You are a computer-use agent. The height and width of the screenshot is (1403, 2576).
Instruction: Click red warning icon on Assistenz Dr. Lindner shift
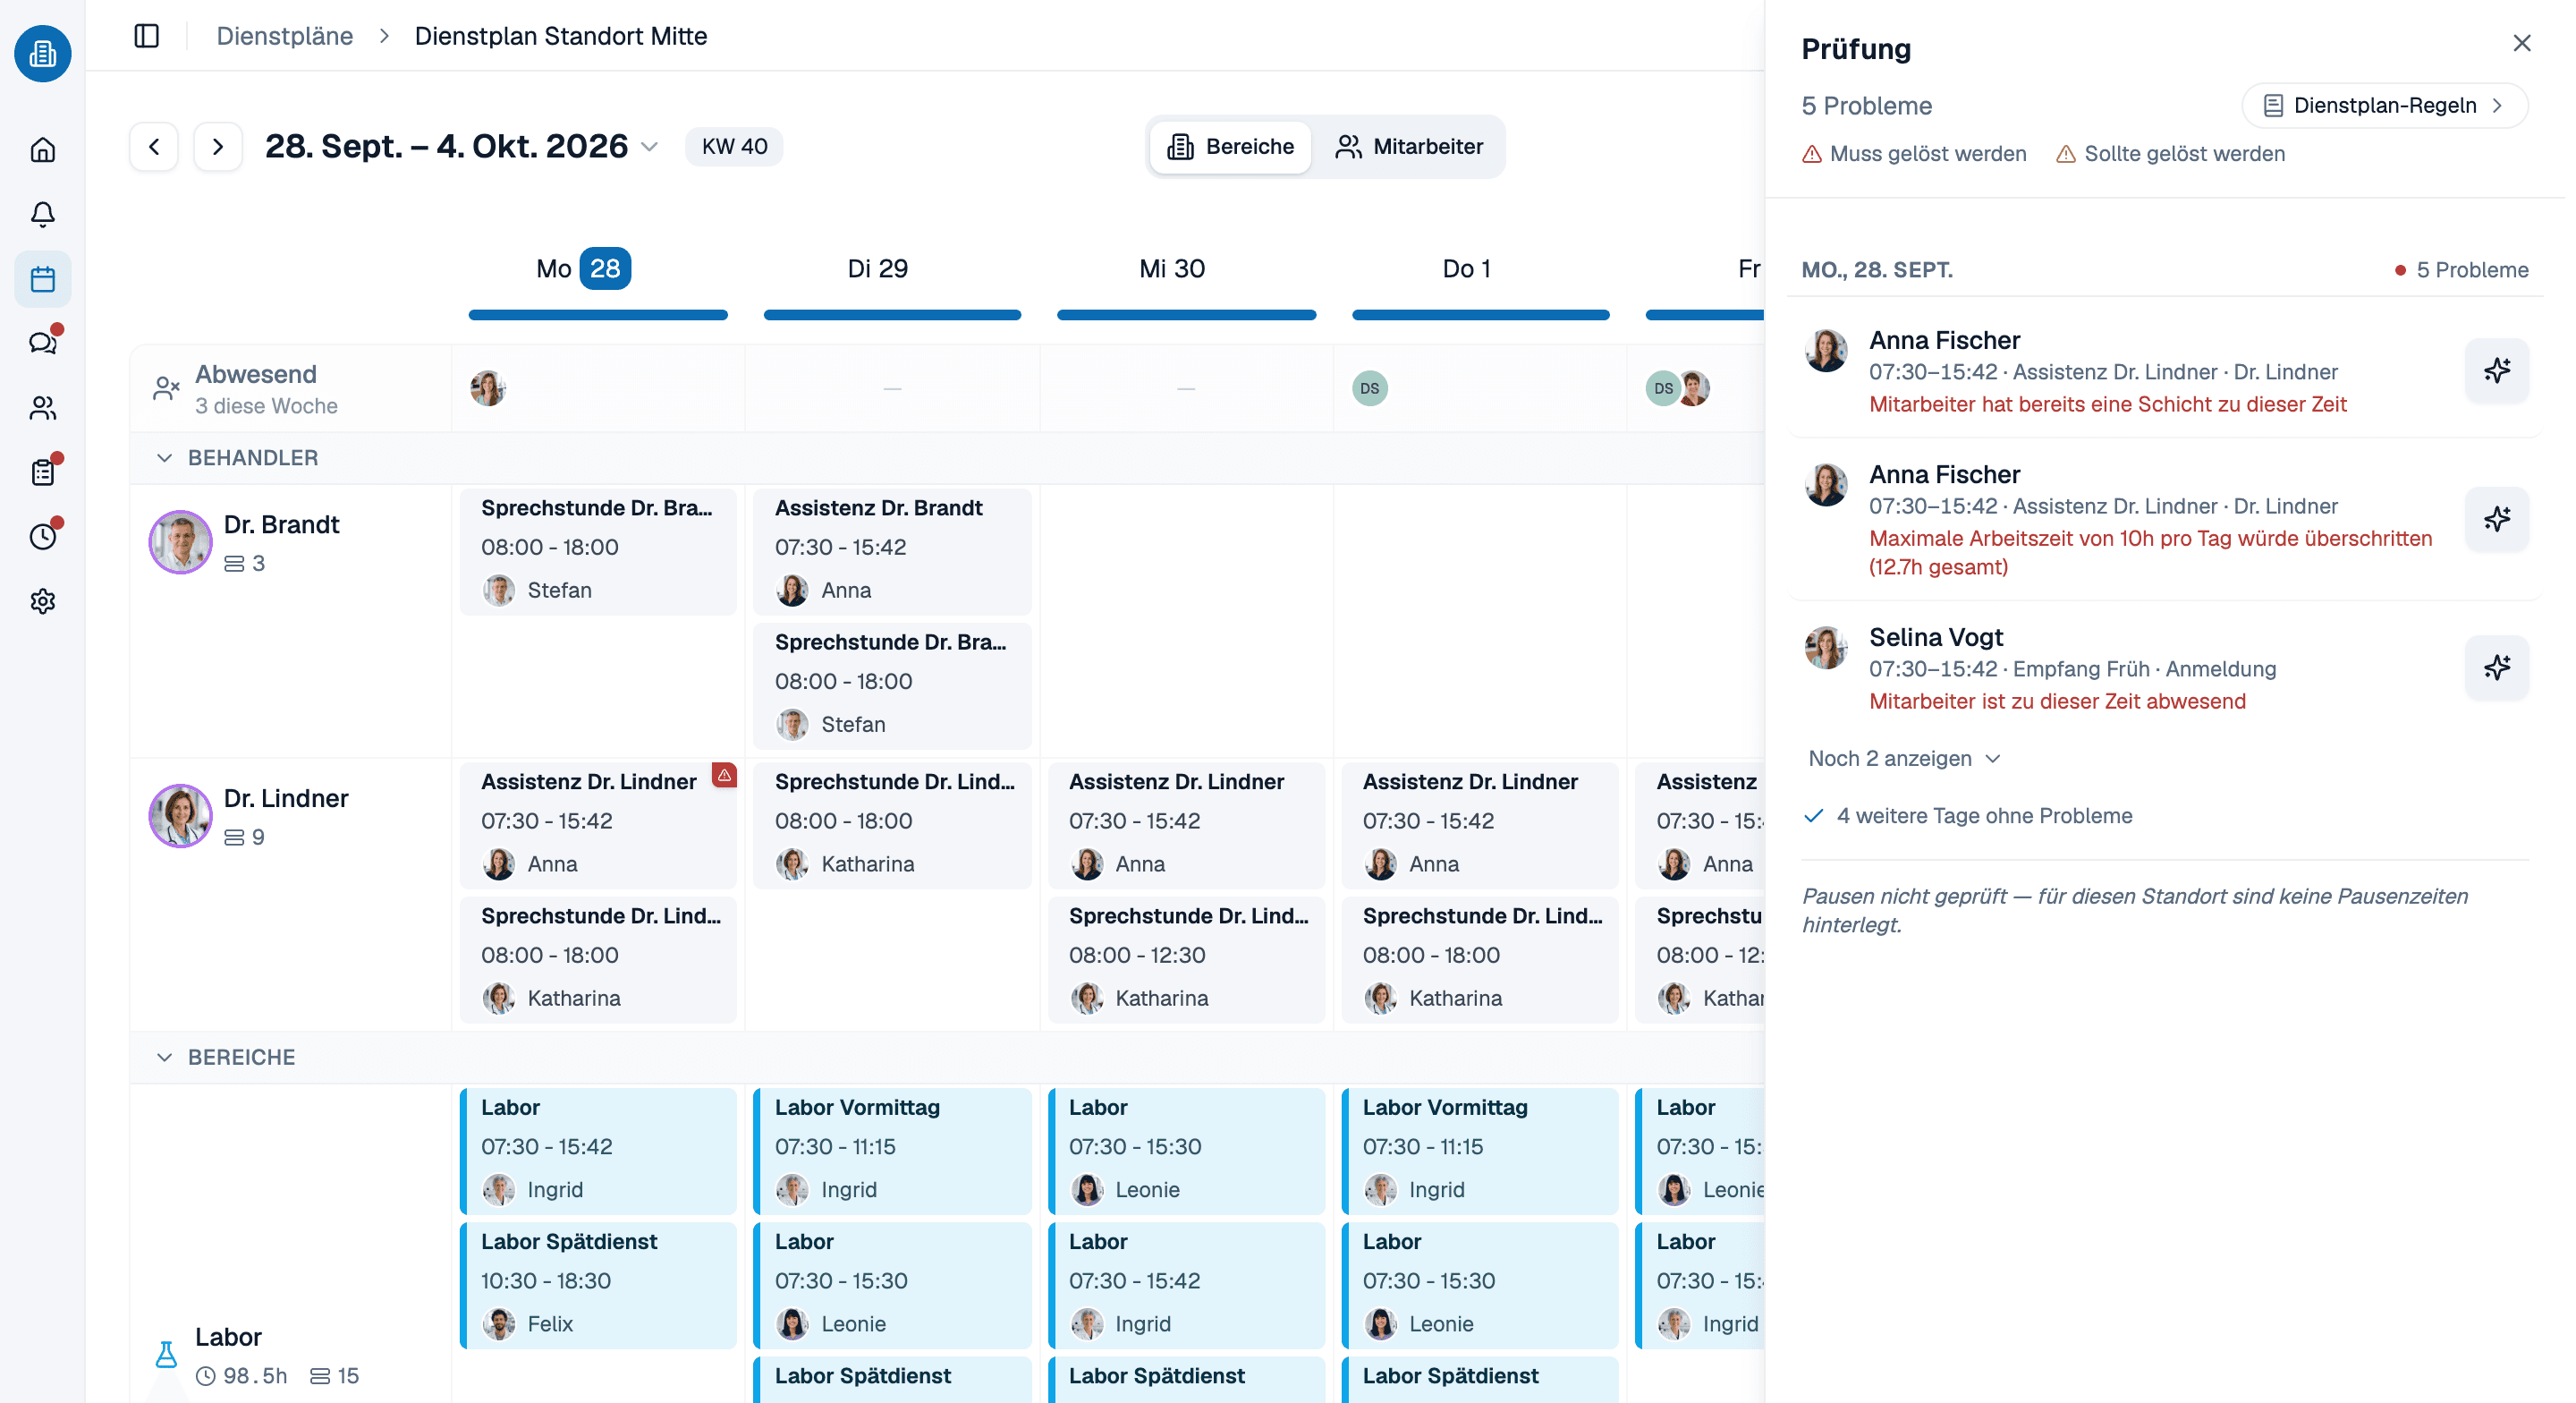pyautogui.click(x=724, y=775)
